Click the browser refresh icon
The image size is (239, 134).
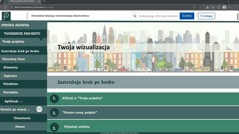coord(5,7)
